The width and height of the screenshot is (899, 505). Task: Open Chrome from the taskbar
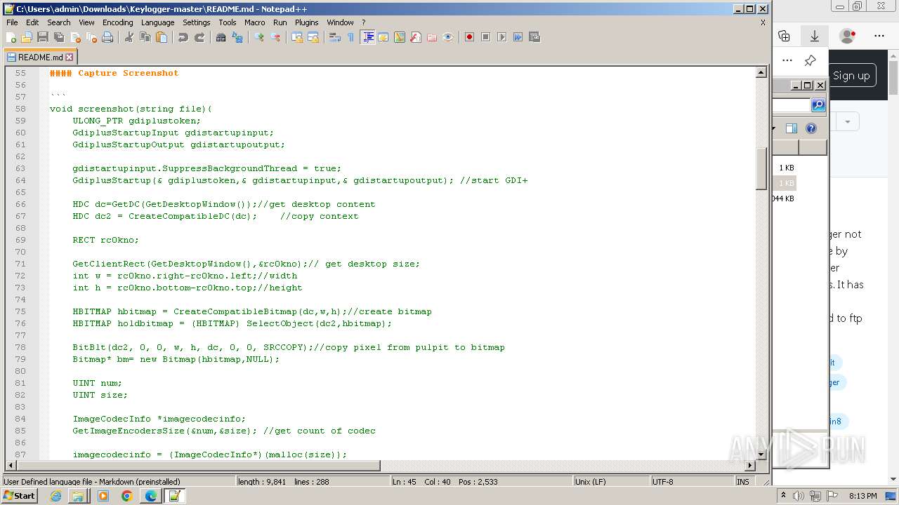point(126,496)
